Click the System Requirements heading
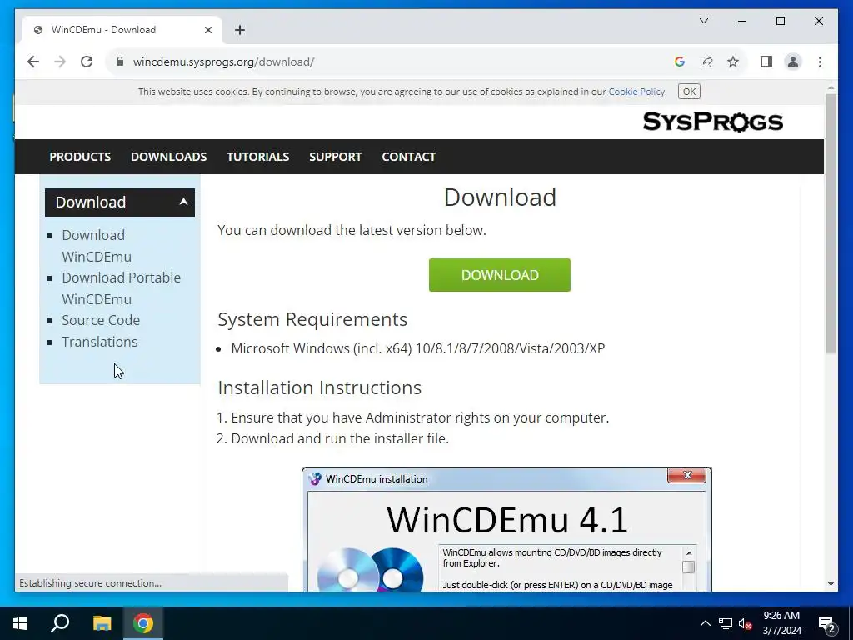The width and height of the screenshot is (853, 640). [x=312, y=319]
